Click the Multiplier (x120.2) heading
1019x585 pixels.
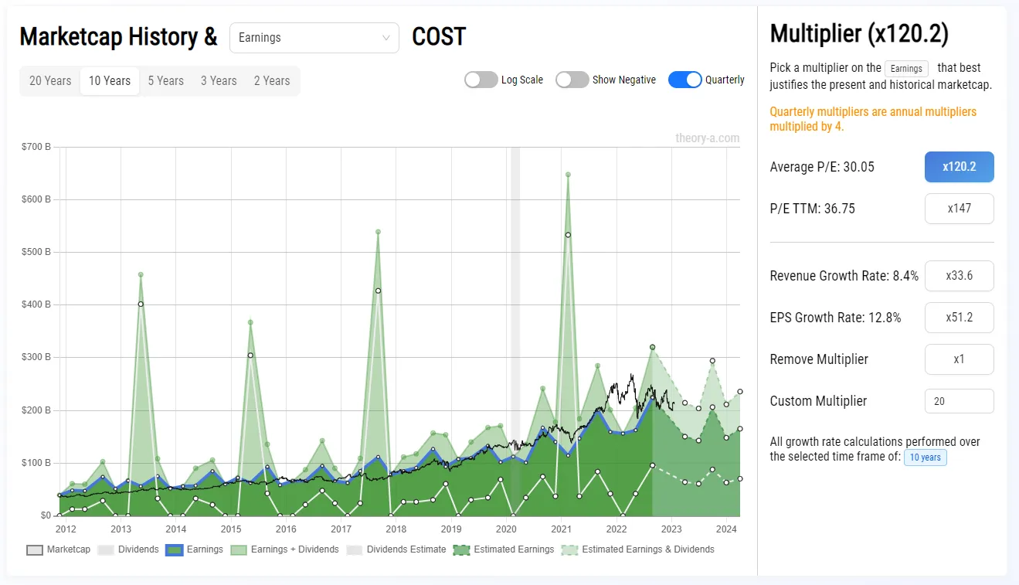[x=859, y=33]
